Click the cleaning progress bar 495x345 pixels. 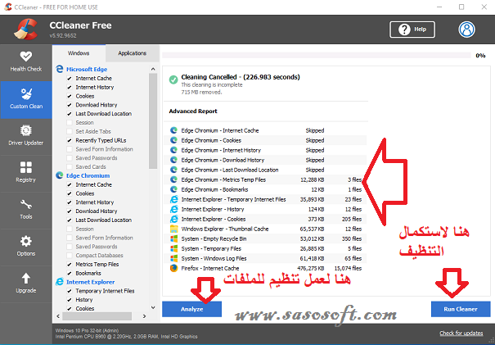tap(317, 56)
